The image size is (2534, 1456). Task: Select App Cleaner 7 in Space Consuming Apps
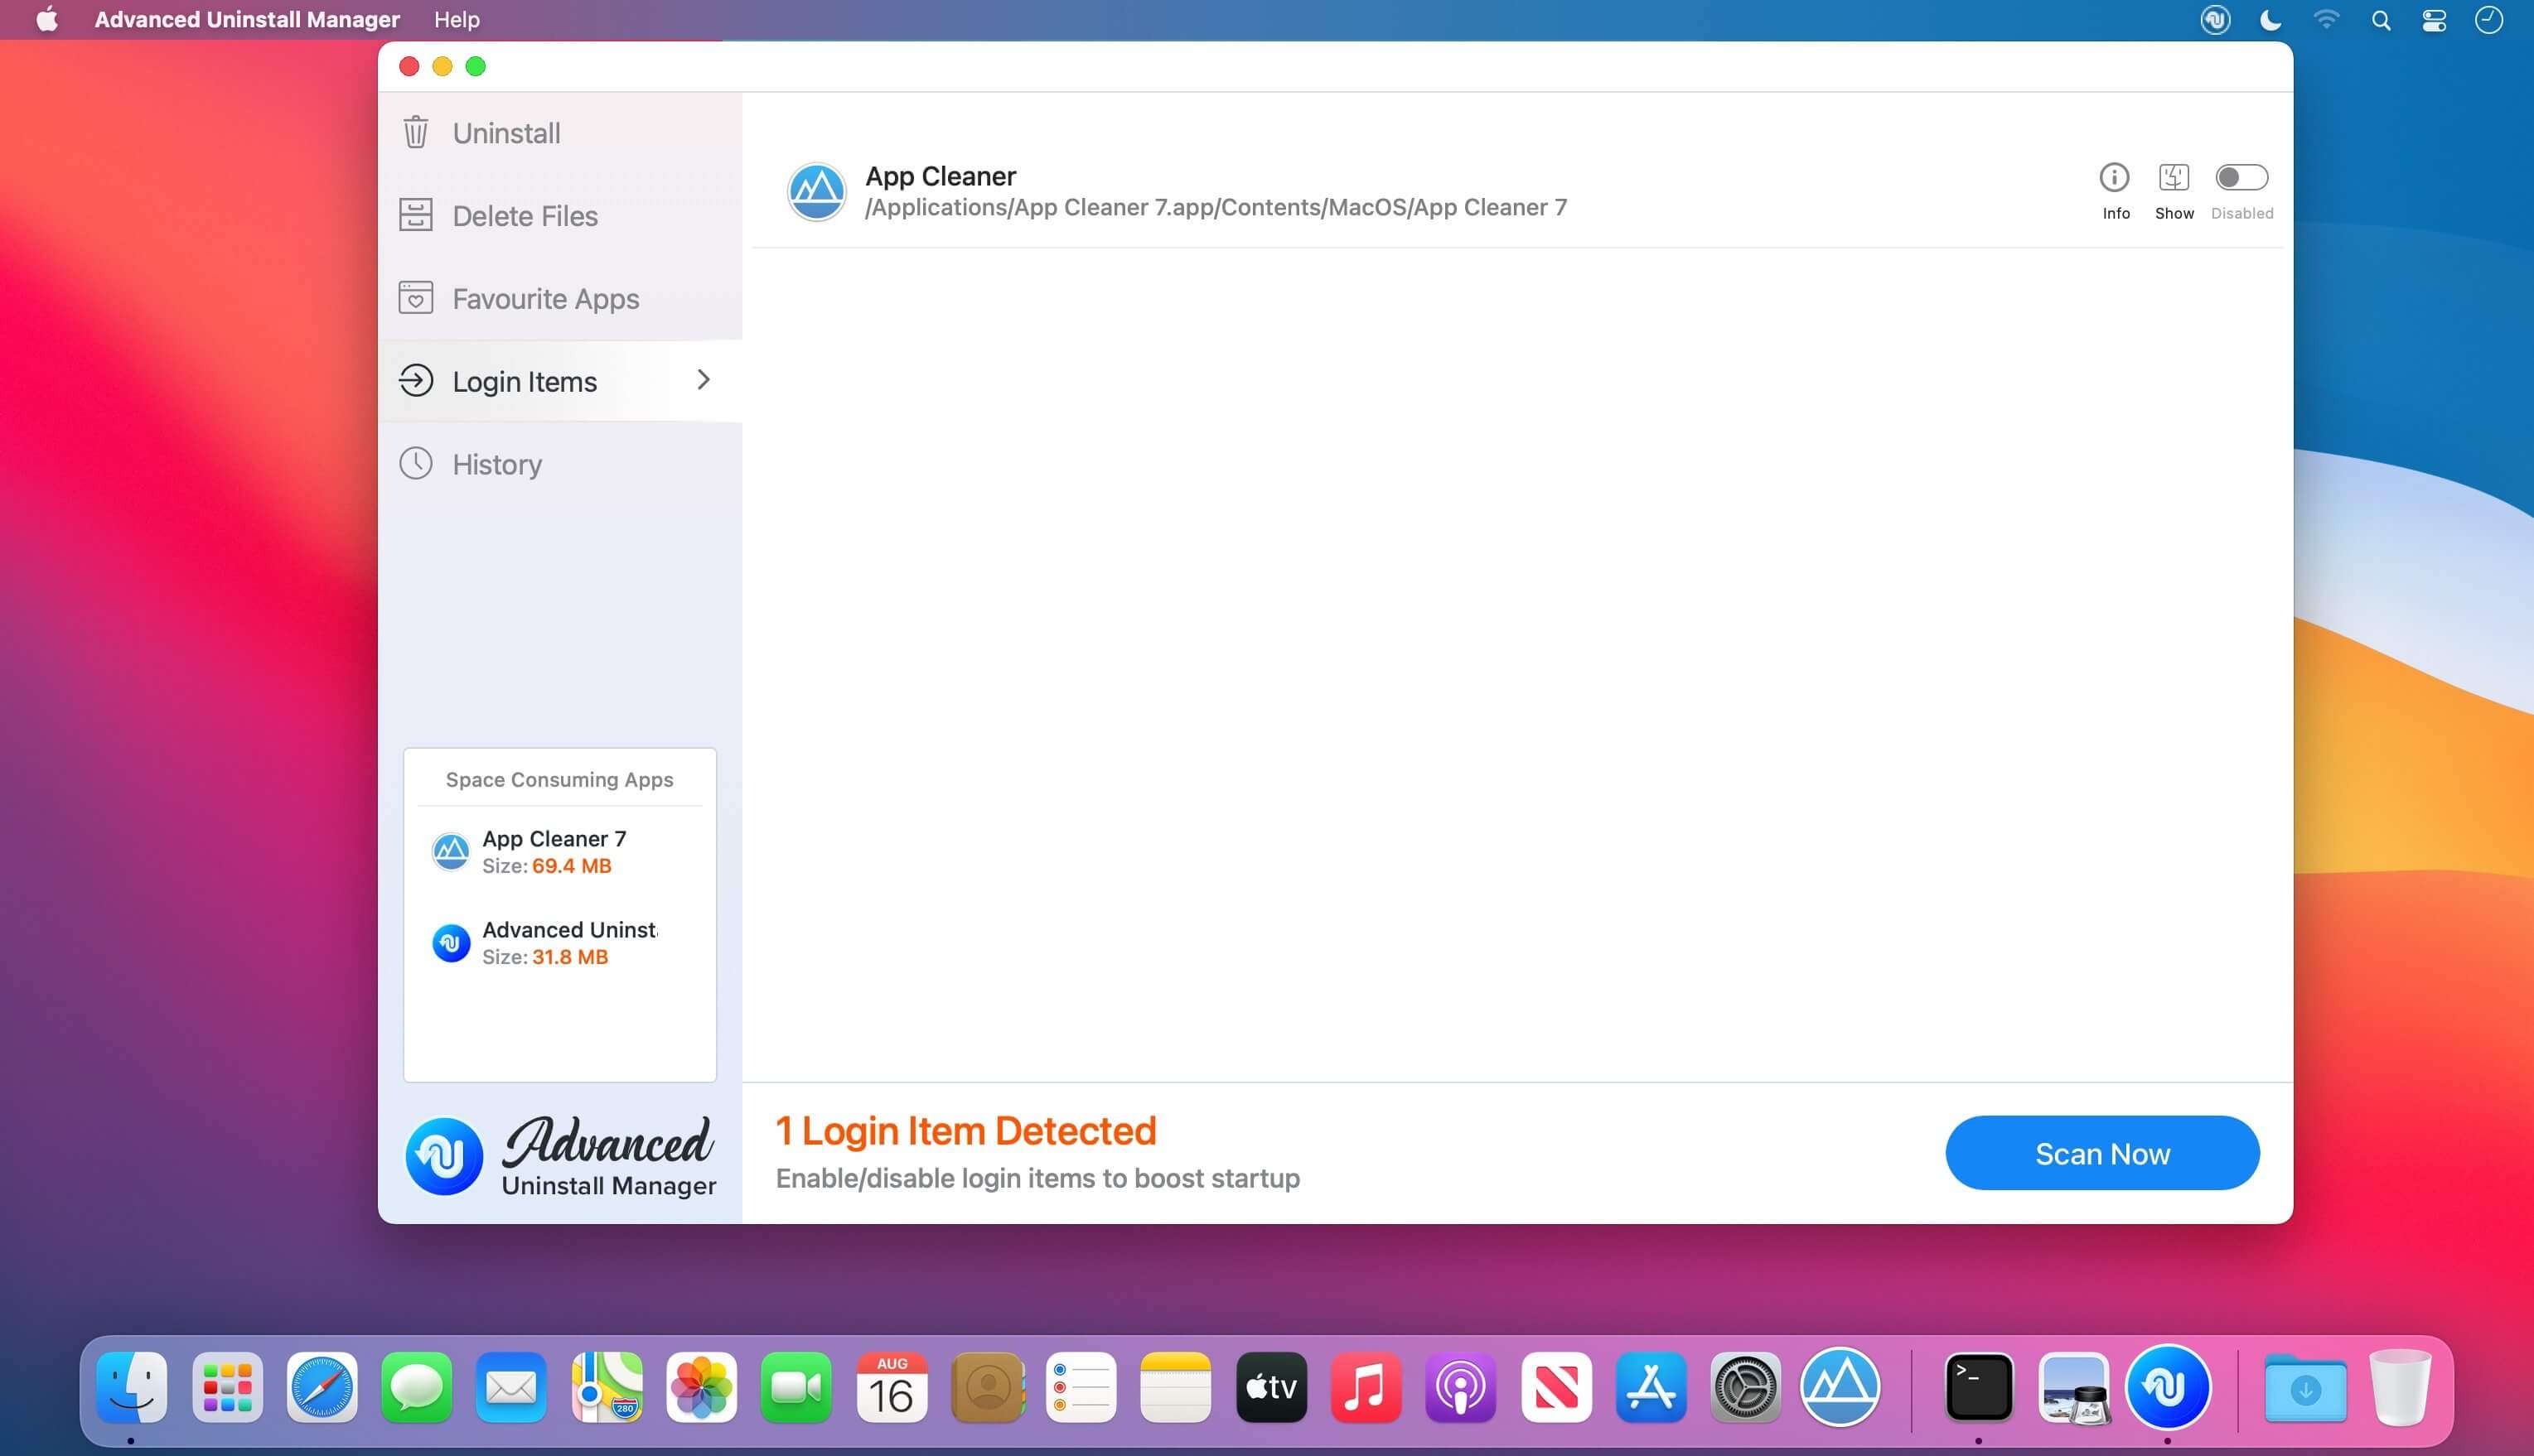[554, 852]
